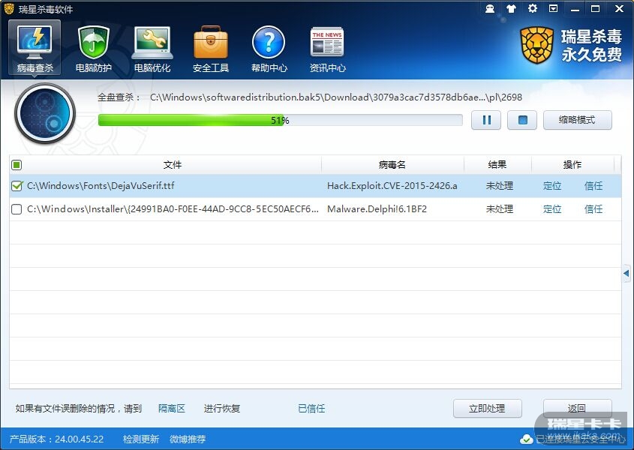Click virus name Malware.Delphi!6.1BF2

tap(377, 209)
